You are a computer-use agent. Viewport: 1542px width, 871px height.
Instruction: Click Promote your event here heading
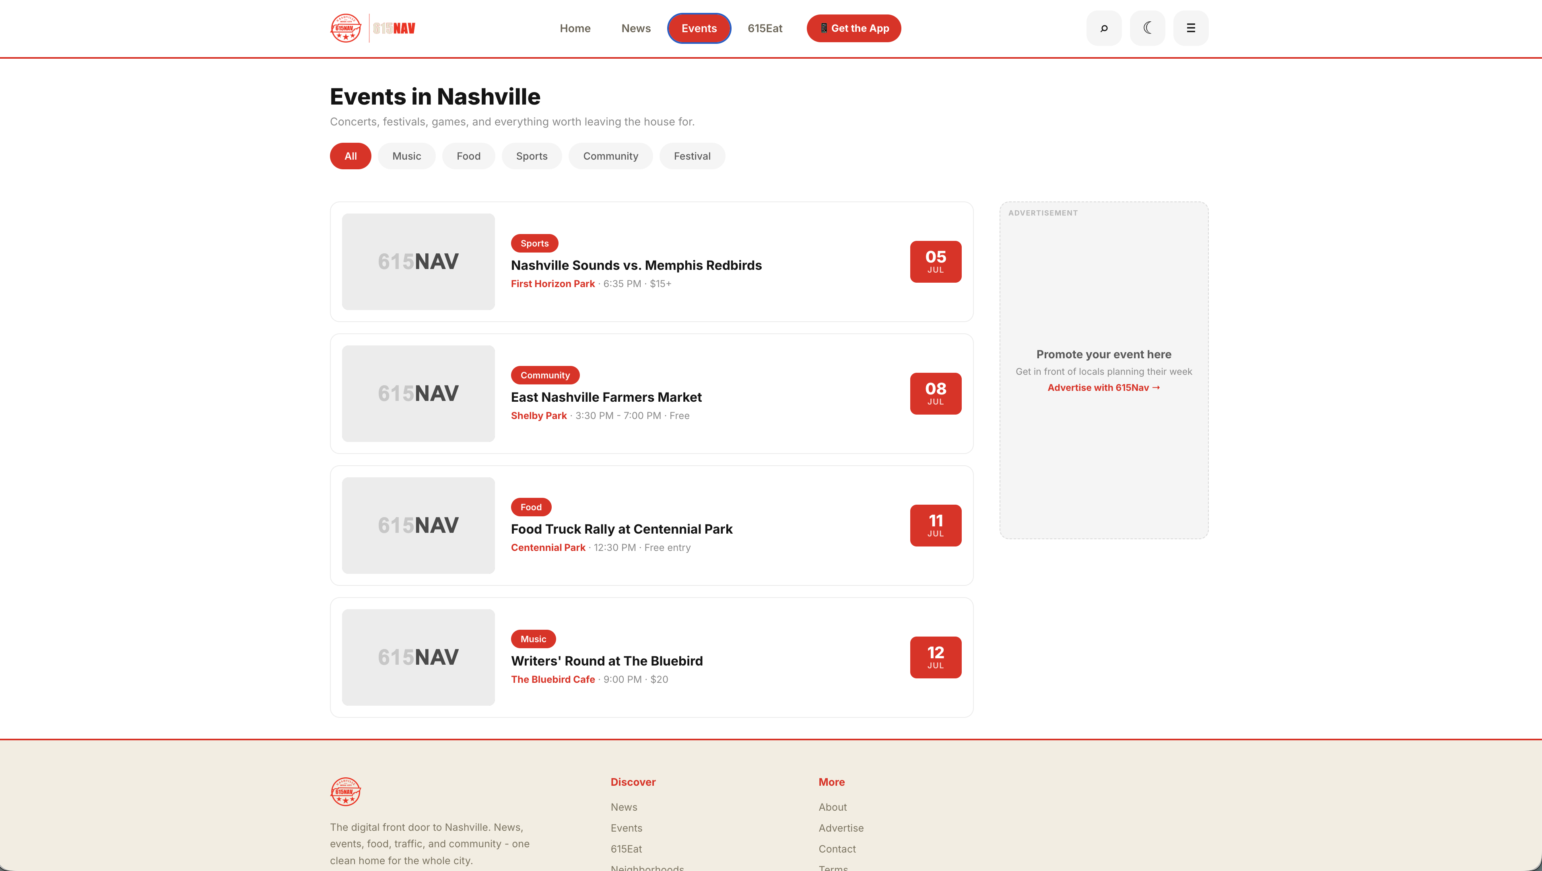[x=1104, y=354]
